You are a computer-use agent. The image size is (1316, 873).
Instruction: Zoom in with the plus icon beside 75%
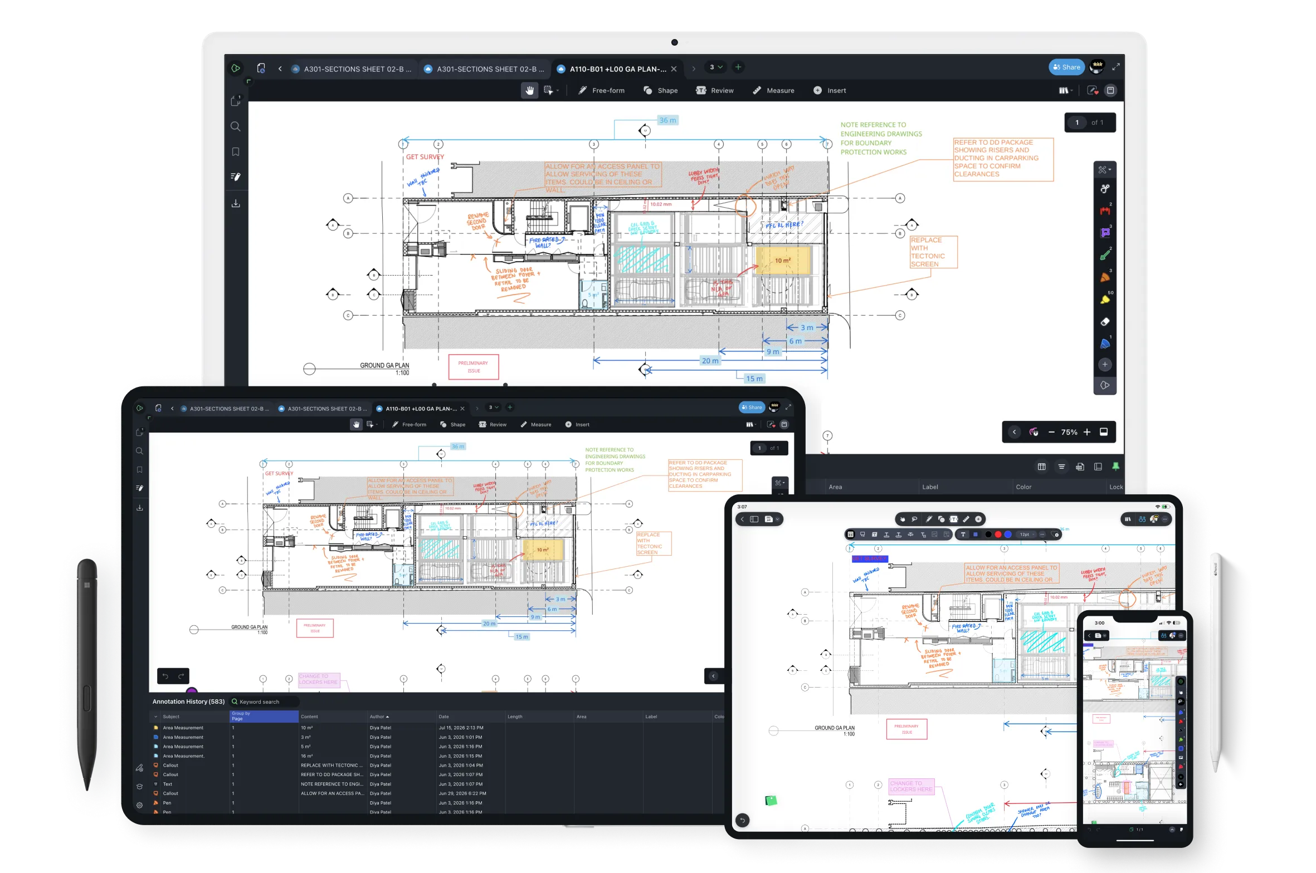point(1086,432)
